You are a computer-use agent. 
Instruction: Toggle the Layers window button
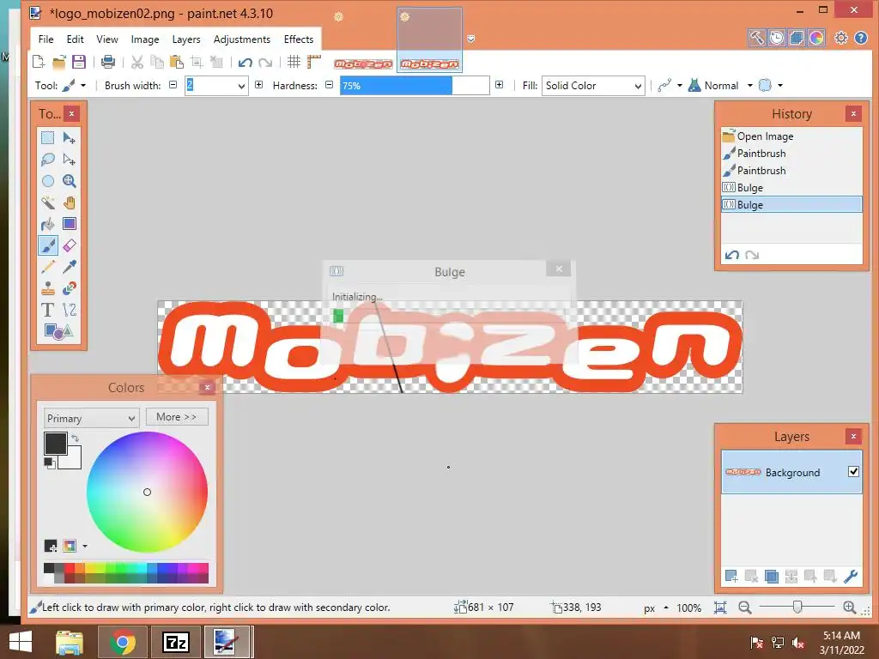click(797, 38)
